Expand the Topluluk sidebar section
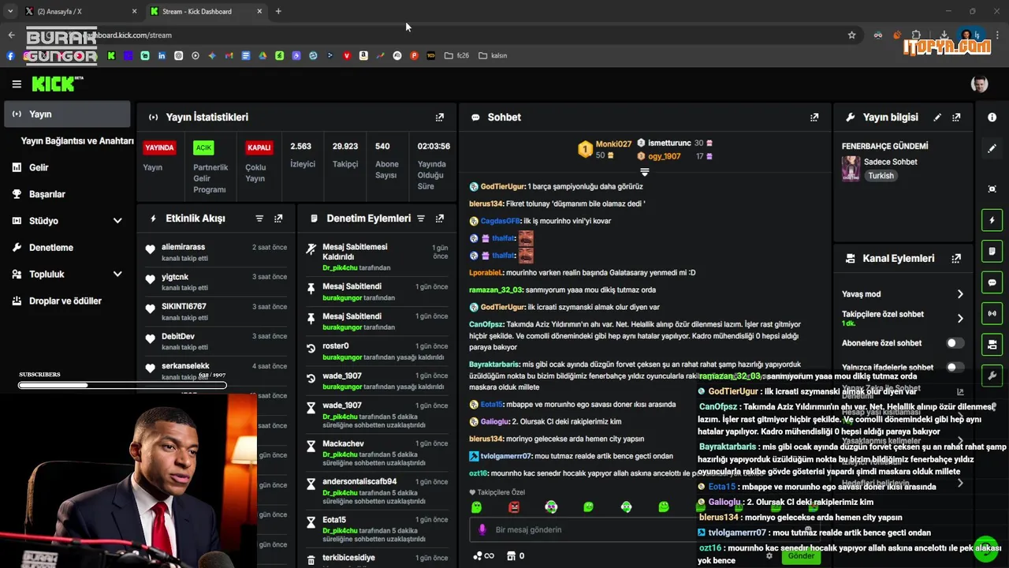Image resolution: width=1009 pixels, height=568 pixels. [117, 275]
